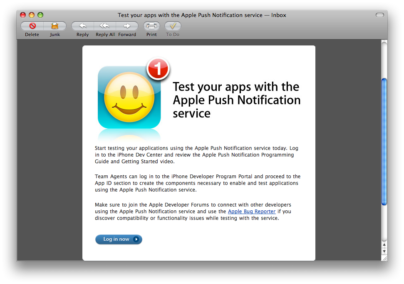The height and width of the screenshot is (284, 404).
Task: Toggle toolbar with the pill button in title bar
Action: click(x=380, y=15)
